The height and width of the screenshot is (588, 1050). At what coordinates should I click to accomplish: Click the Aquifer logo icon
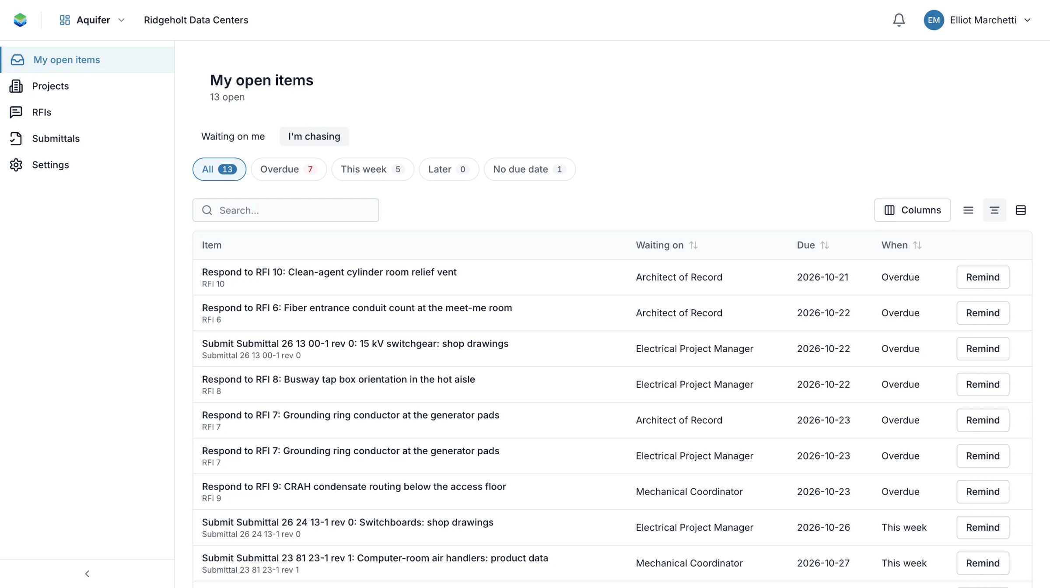tap(20, 20)
